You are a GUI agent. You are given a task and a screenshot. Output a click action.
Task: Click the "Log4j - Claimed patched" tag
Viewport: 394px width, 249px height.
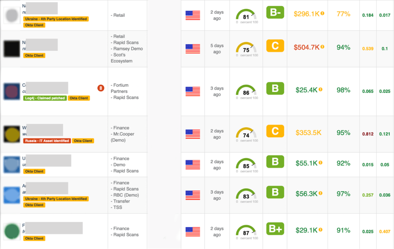[x=45, y=98]
